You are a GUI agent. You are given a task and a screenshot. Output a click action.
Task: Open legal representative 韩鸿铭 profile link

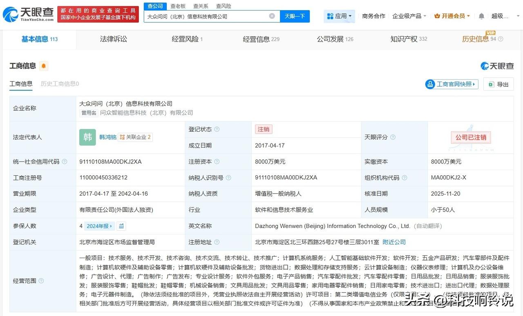click(x=108, y=137)
